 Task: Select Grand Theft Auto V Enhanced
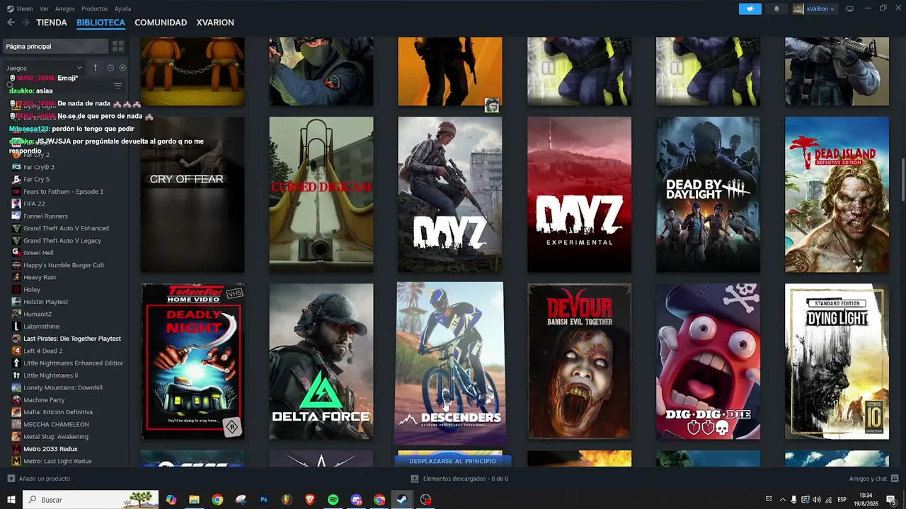pos(66,228)
